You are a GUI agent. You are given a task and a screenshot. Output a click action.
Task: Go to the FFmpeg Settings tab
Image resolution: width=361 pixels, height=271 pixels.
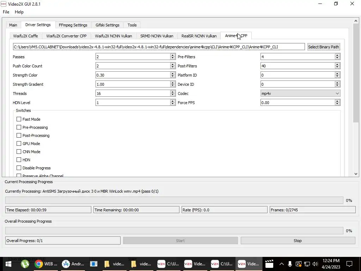coord(73,25)
